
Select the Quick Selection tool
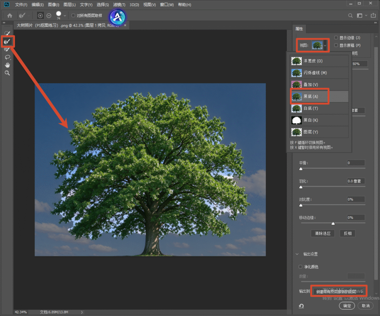pos(7,33)
